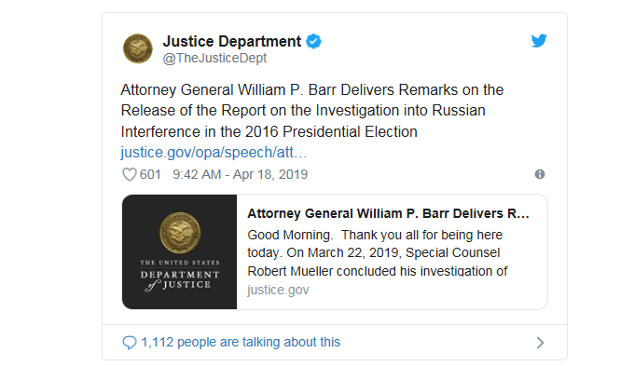Open the @TheJusticeDept handle
This screenshot has width=634, height=366.
coord(214,58)
